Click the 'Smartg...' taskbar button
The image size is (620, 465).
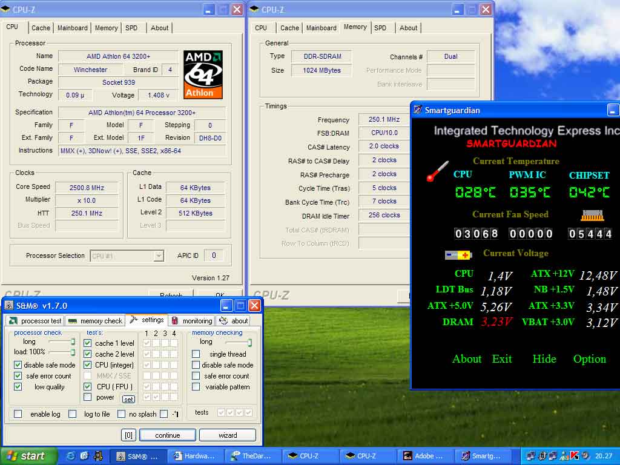pyautogui.click(x=483, y=456)
